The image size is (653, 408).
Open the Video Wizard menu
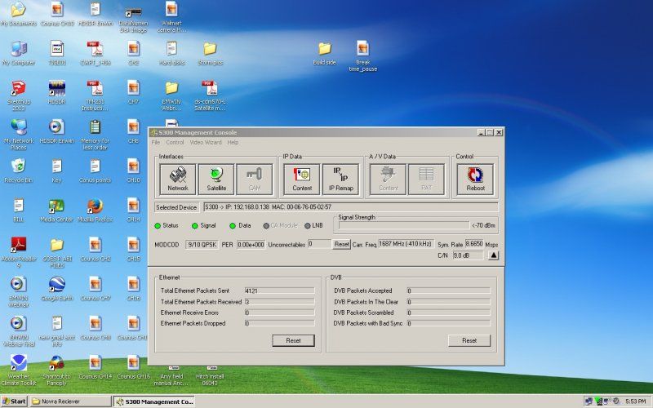(x=206, y=142)
